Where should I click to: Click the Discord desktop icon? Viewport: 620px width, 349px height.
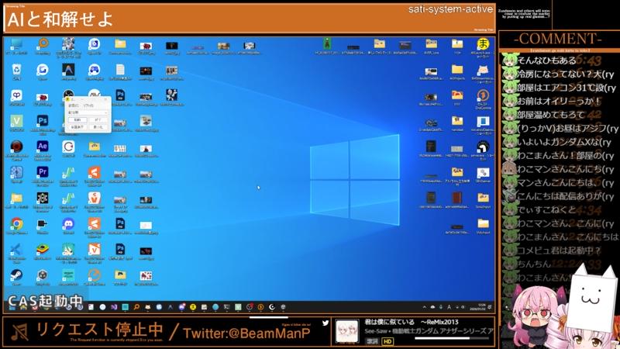68,224
